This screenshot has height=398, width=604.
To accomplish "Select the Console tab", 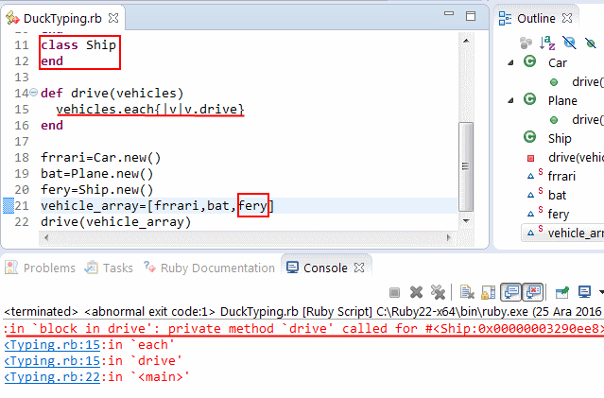I will [325, 268].
